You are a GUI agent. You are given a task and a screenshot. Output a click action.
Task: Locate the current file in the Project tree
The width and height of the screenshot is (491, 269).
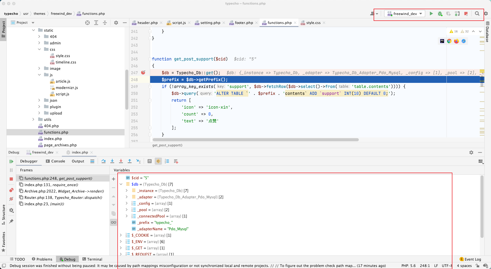tap(87, 23)
